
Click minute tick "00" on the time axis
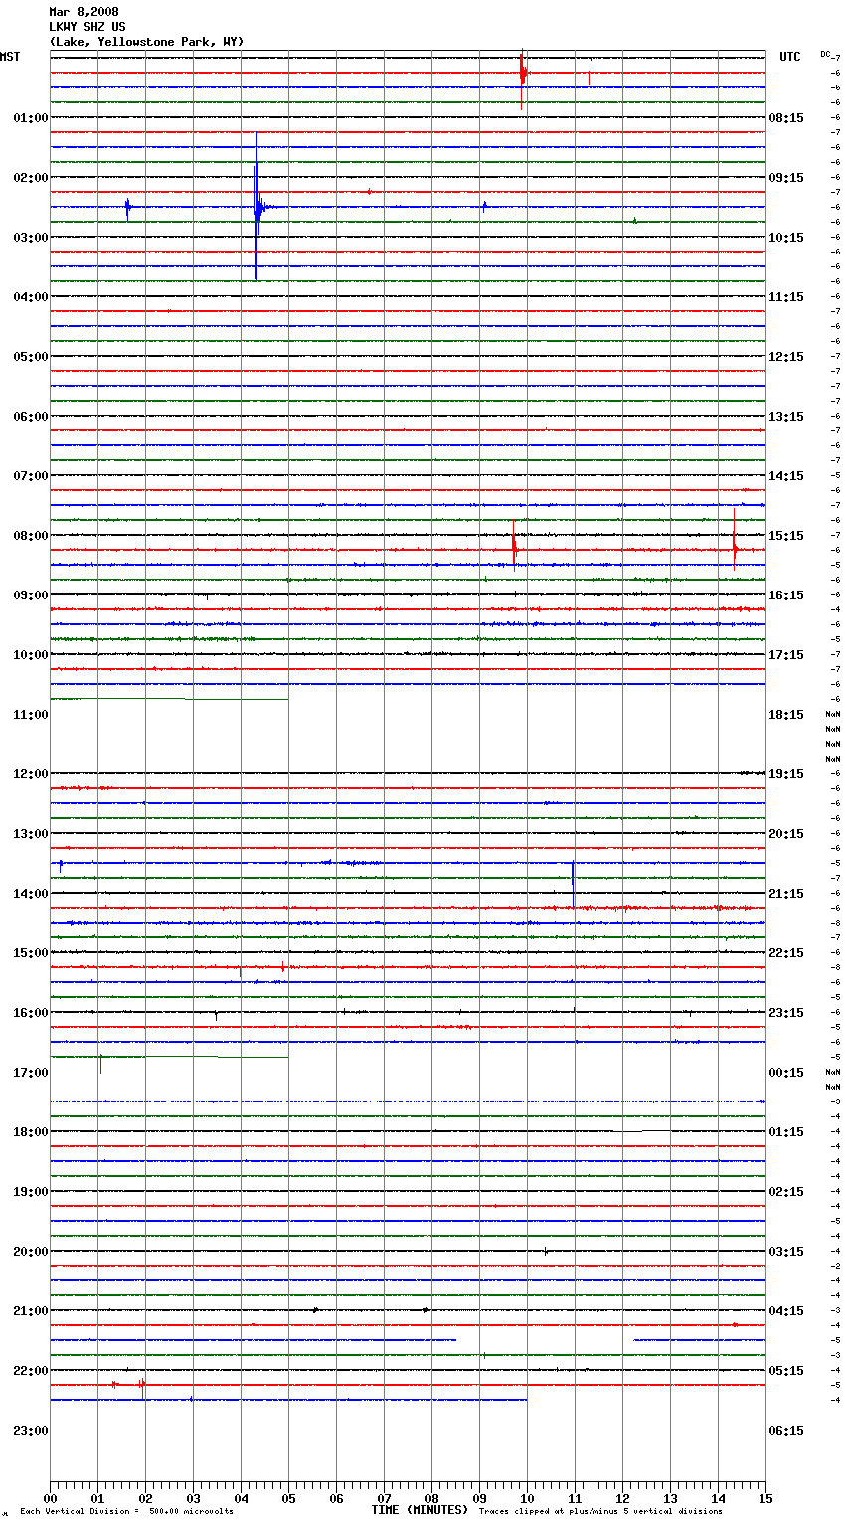click(50, 1498)
